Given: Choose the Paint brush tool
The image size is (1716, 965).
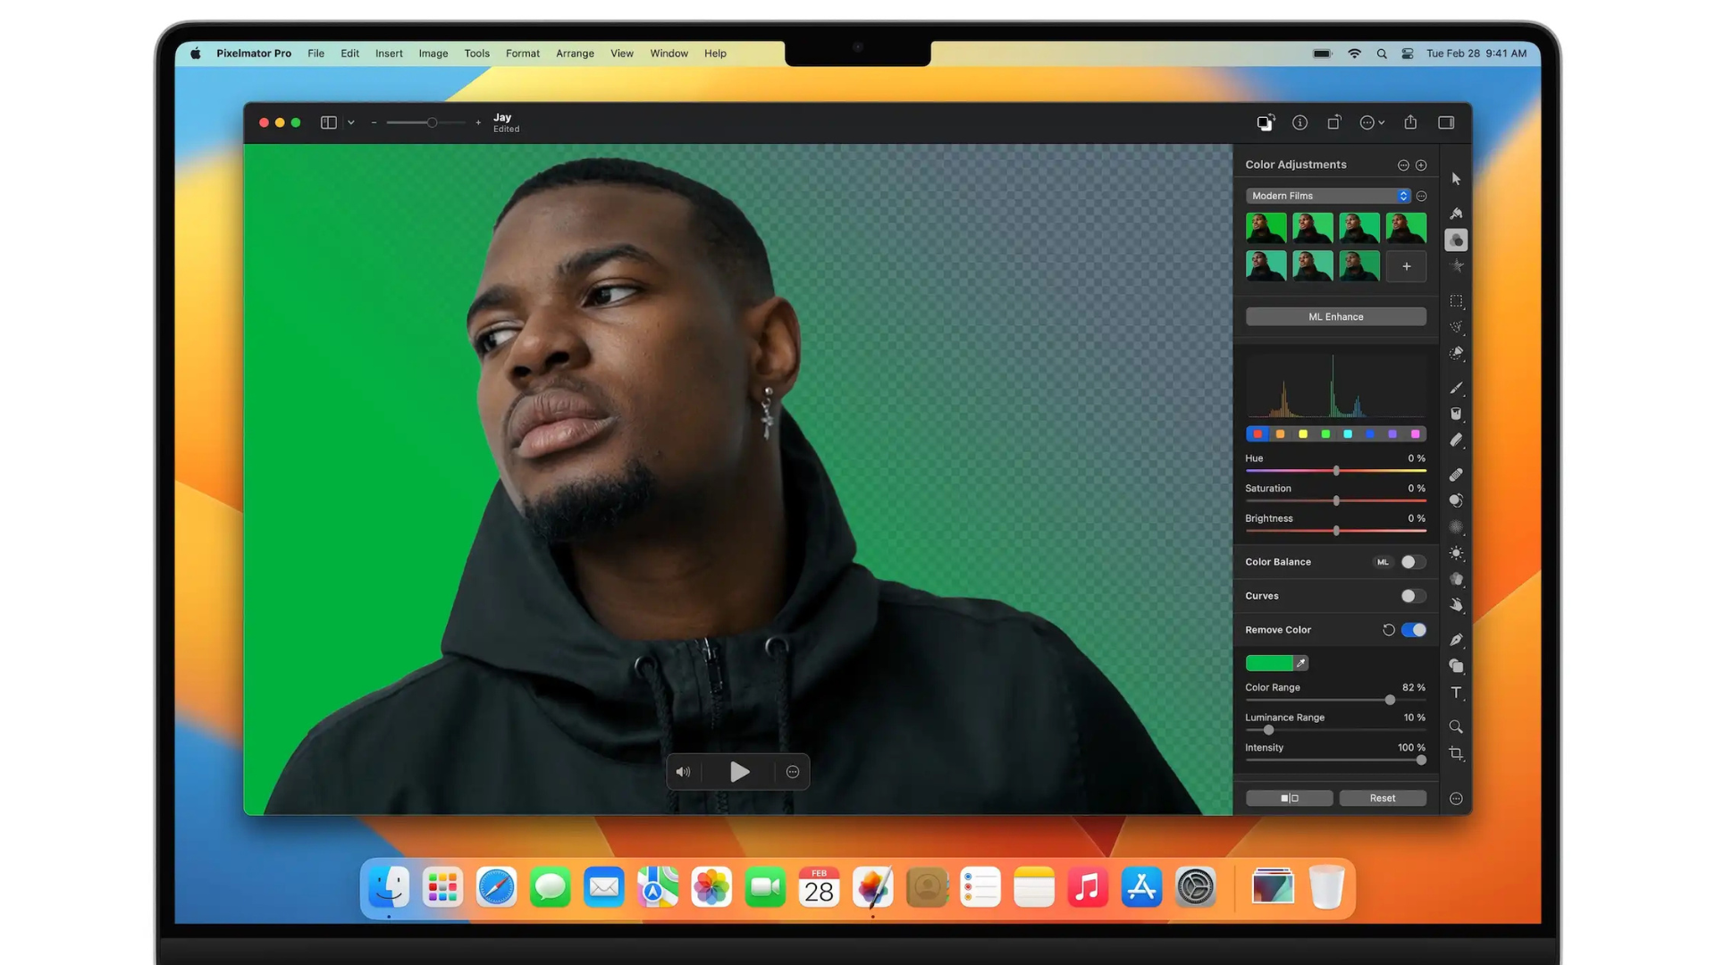Looking at the screenshot, I should coord(1456,388).
